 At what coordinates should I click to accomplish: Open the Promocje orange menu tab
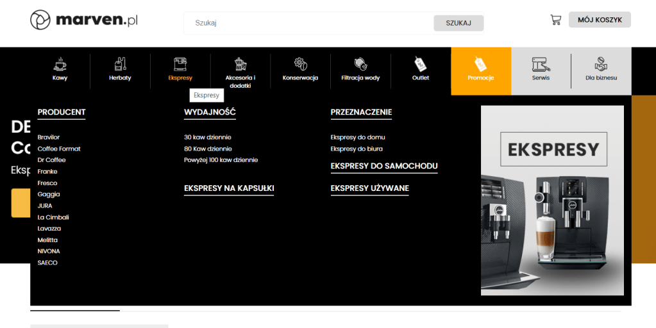[x=481, y=70]
